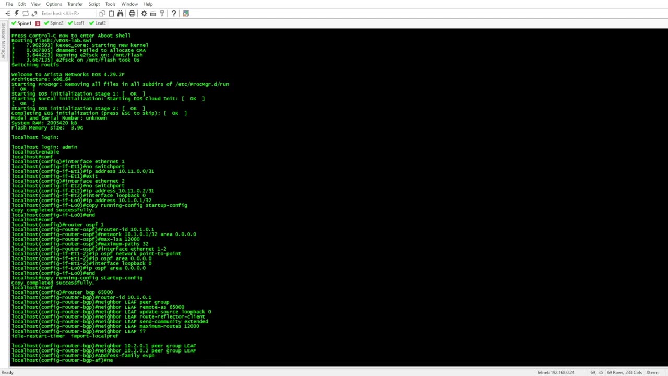Screen dimensions: 668x376
Task: Open the Script menu
Action: [x=94, y=4]
